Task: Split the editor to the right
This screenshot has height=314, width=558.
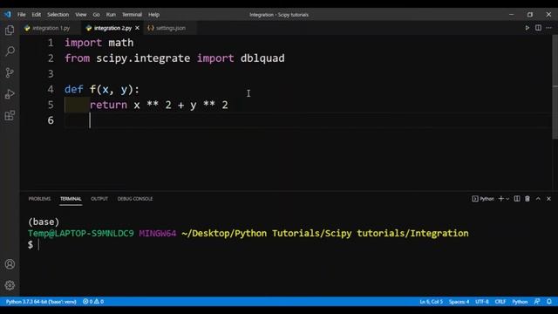Action: (538, 28)
